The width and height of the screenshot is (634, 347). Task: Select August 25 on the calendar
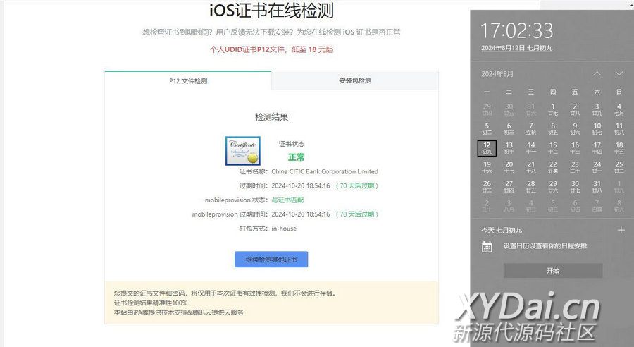(x=619, y=167)
